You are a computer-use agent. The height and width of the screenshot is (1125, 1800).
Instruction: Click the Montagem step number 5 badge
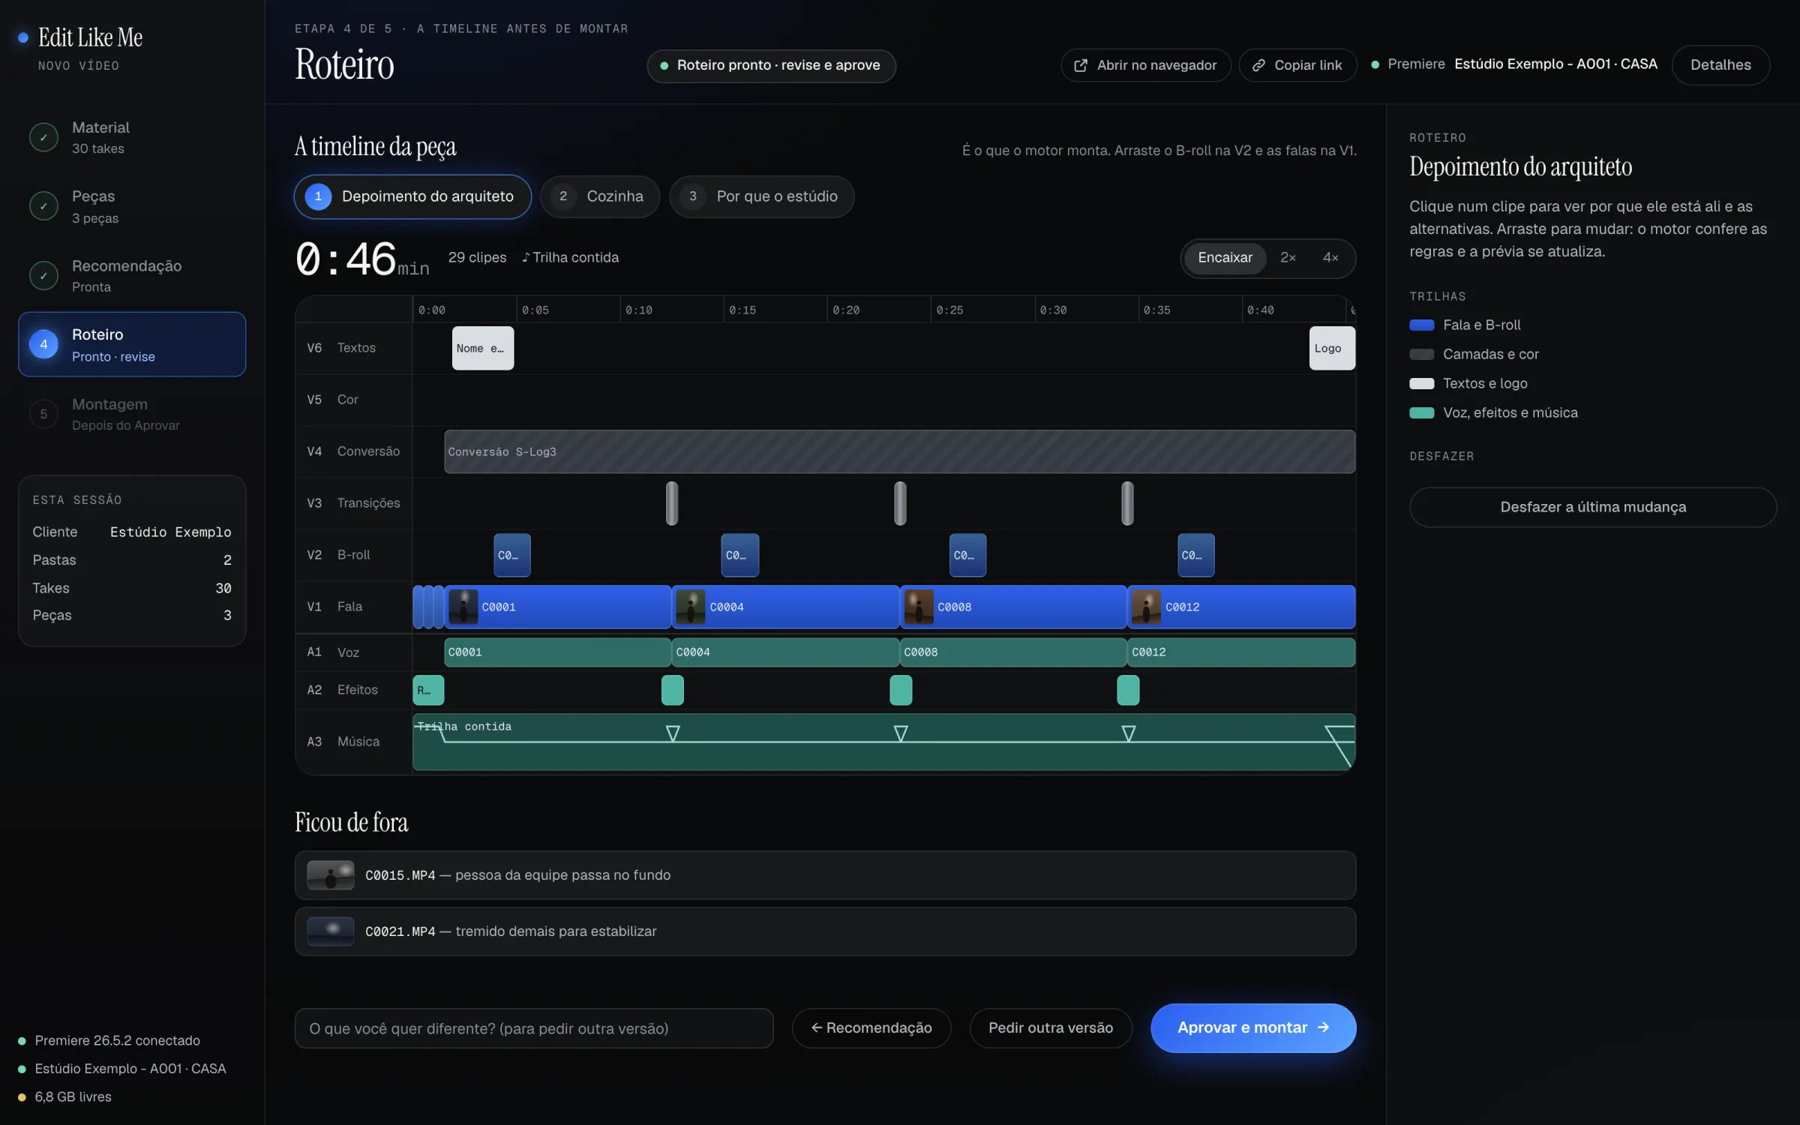[x=43, y=414]
